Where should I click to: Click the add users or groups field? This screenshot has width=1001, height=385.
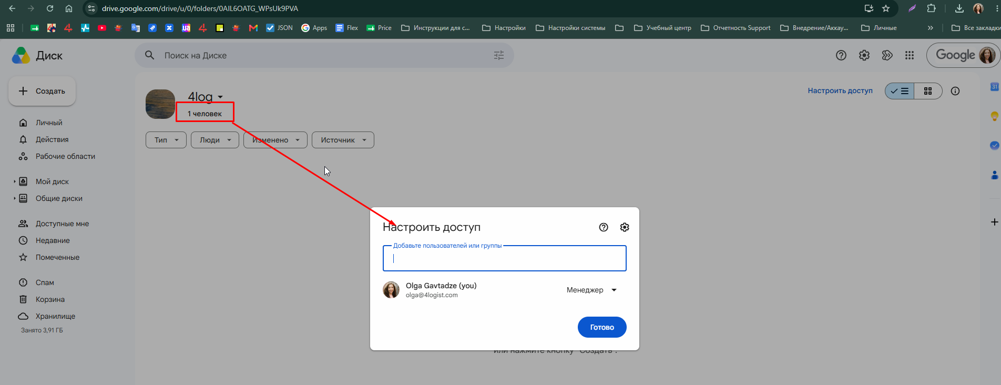coord(505,258)
